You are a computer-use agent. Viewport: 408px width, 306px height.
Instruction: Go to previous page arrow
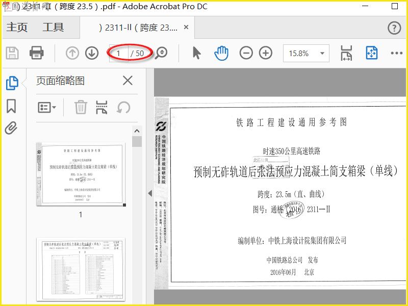point(72,53)
